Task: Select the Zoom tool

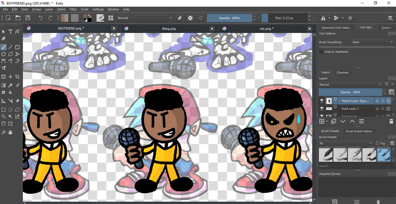Action: coord(3,132)
